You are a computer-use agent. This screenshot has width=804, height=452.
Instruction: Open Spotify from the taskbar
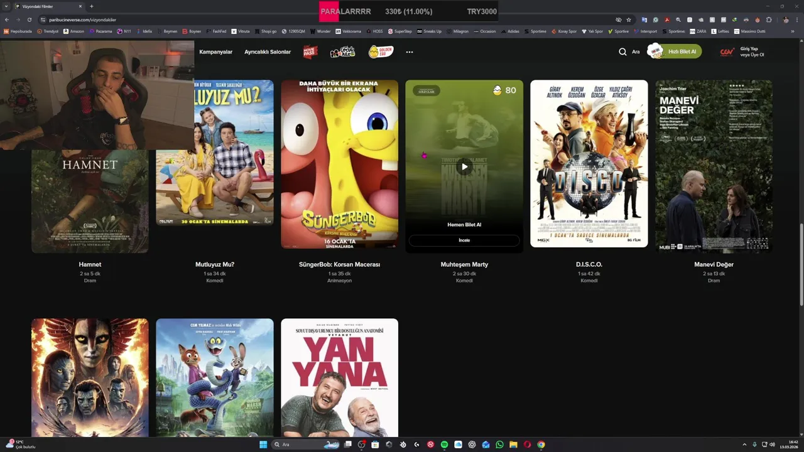[444, 444]
